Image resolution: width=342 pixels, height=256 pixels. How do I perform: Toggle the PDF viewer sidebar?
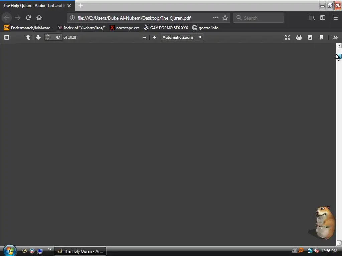pyautogui.click(x=7, y=37)
